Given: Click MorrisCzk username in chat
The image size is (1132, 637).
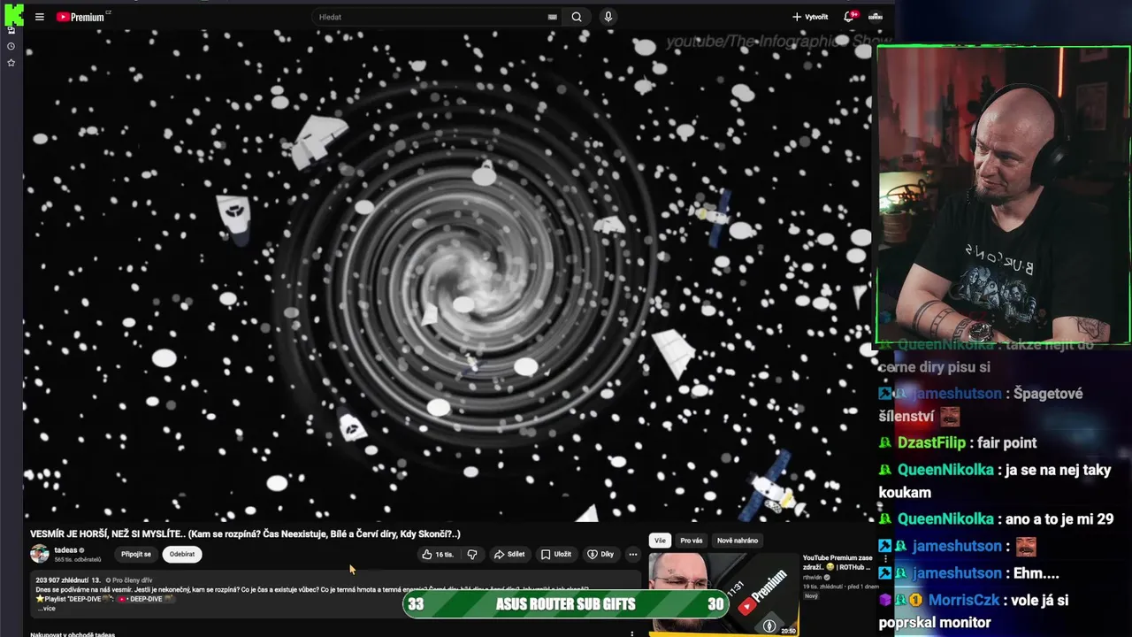Looking at the screenshot, I should (x=964, y=600).
